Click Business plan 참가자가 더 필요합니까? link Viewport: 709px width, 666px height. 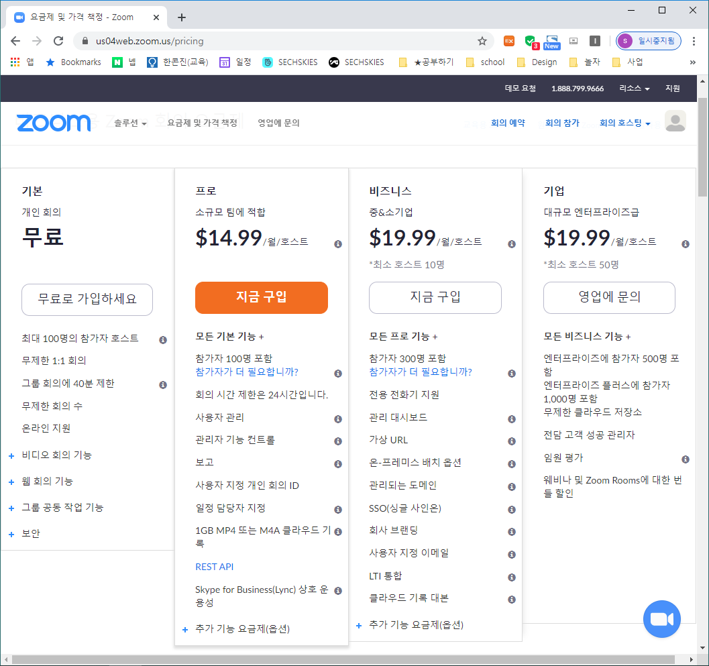pos(421,372)
